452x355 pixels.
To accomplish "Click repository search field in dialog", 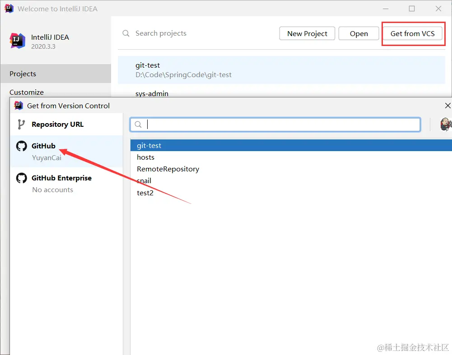I will [x=275, y=124].
